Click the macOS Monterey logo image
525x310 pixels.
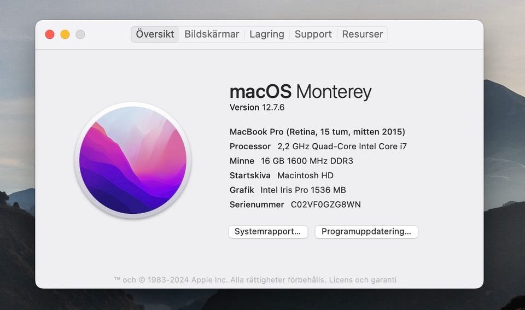point(133,160)
